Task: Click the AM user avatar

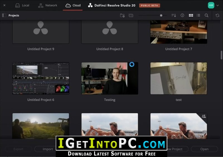Action: coord(211,5)
